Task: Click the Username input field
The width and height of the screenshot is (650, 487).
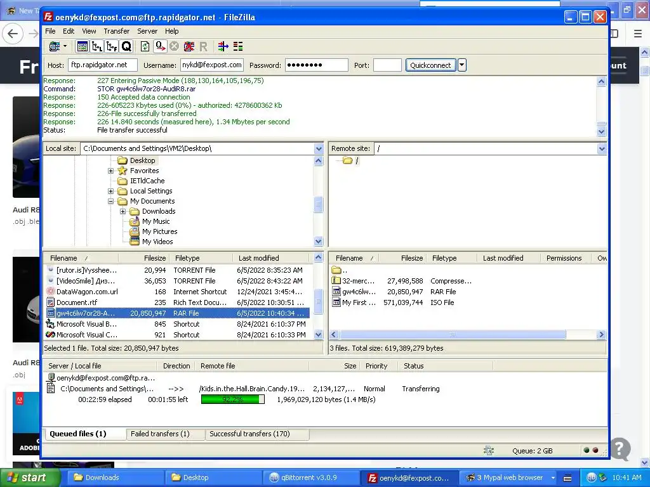Action: (x=212, y=65)
